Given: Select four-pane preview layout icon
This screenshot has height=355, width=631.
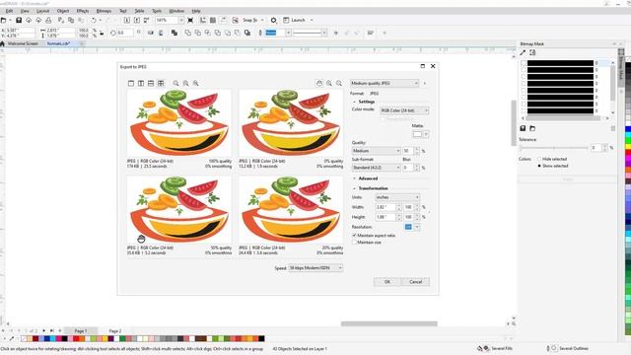Looking at the screenshot, I should (161, 83).
